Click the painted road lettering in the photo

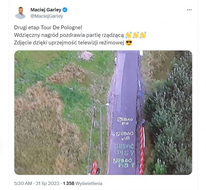[x=124, y=142]
